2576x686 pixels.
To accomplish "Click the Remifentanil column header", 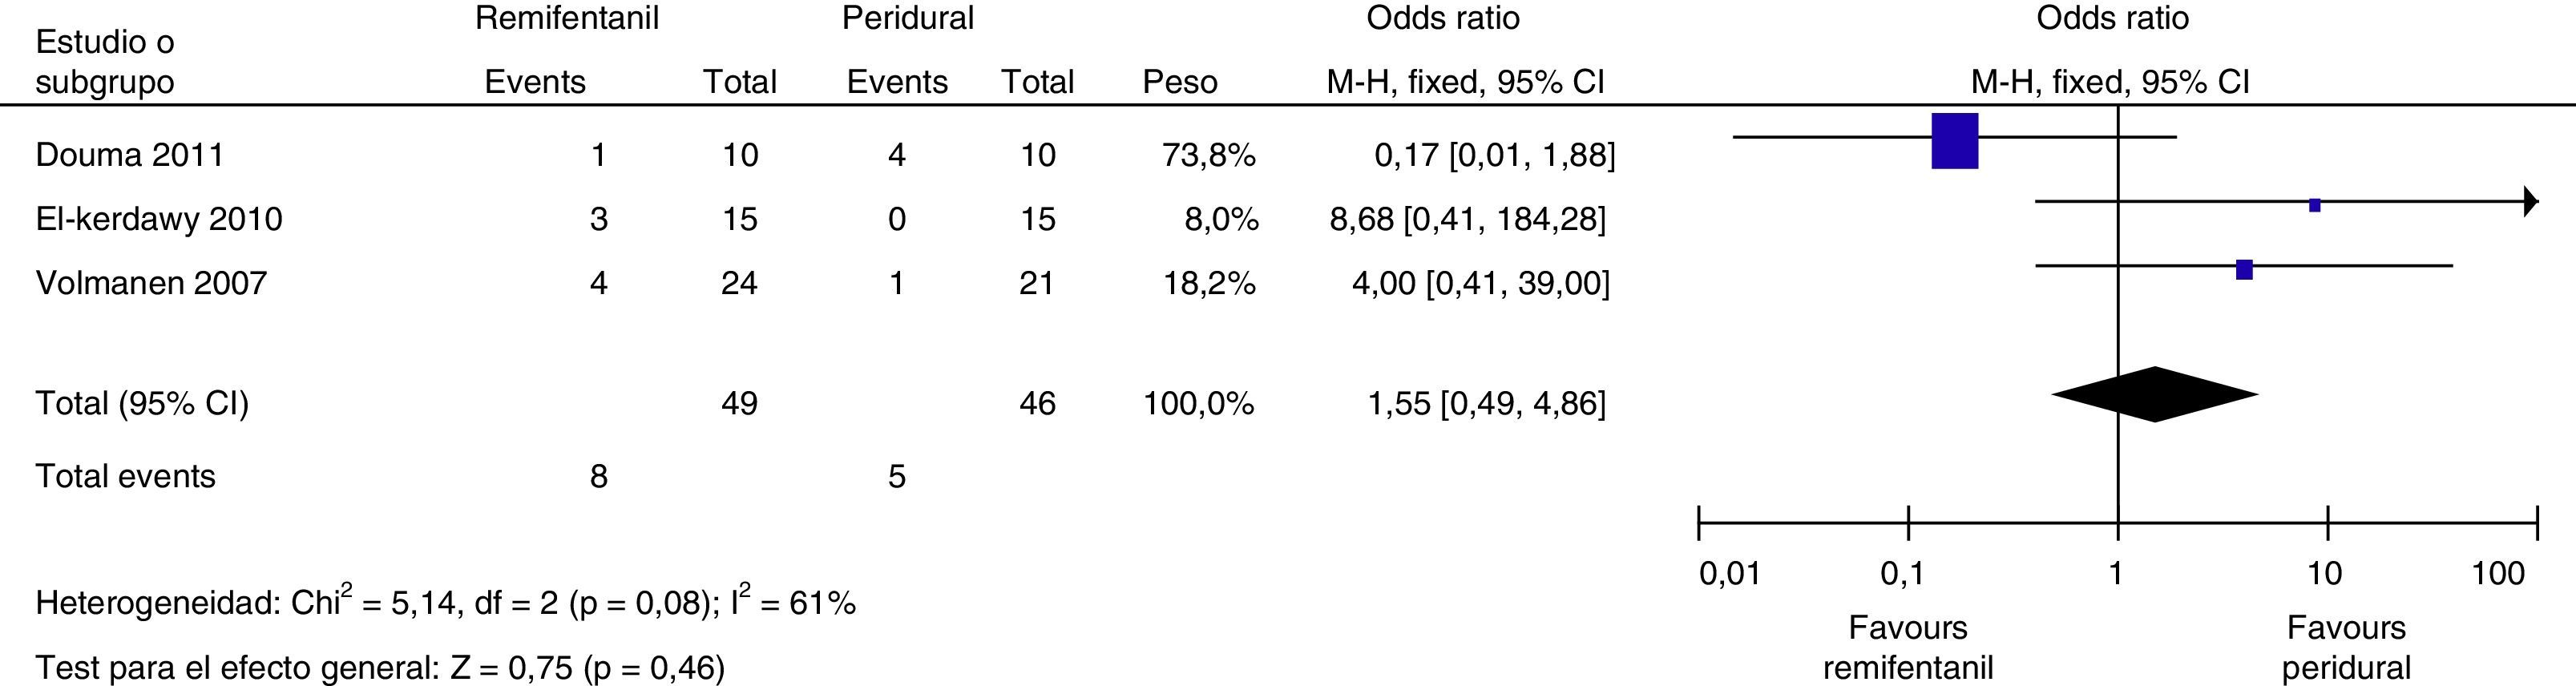I will (x=567, y=18).
